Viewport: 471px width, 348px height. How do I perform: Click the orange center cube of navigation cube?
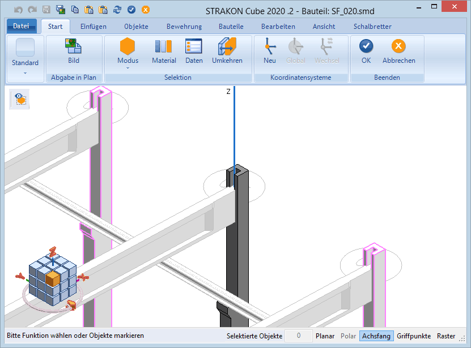(53, 278)
